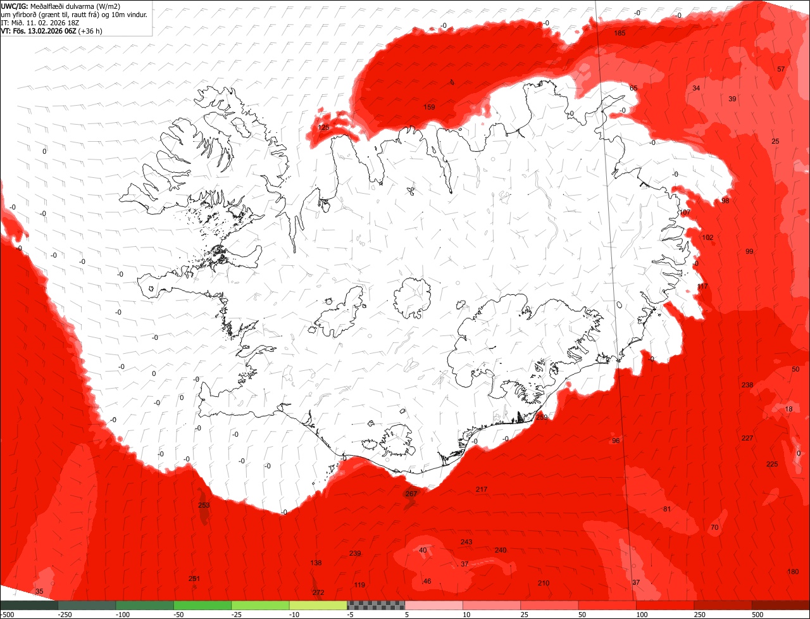The width and height of the screenshot is (810, 619).
Task: Click the map value '217' south of the coast
Action: point(482,489)
